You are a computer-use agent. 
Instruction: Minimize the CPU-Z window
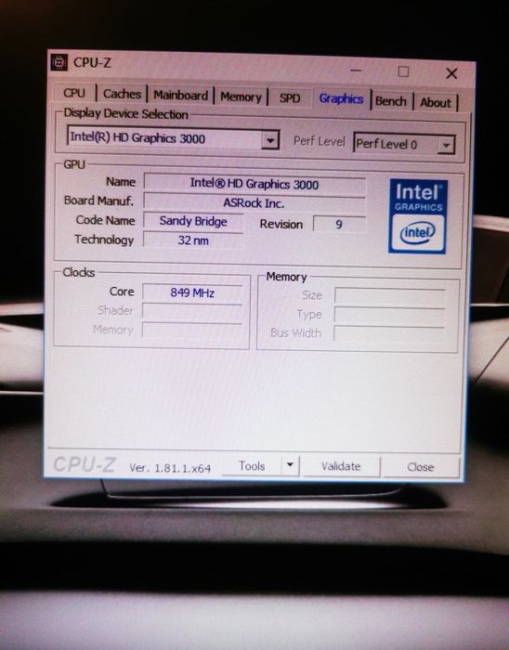(x=355, y=71)
